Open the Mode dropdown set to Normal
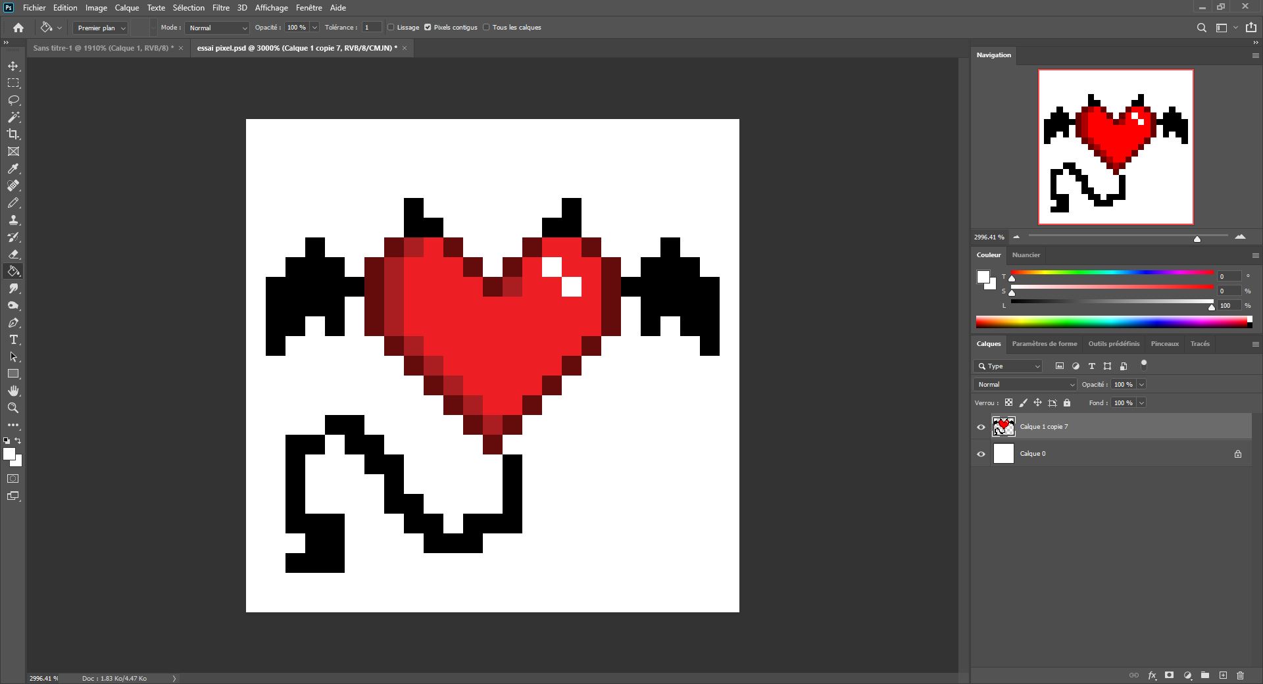This screenshot has width=1263, height=684. pyautogui.click(x=217, y=28)
